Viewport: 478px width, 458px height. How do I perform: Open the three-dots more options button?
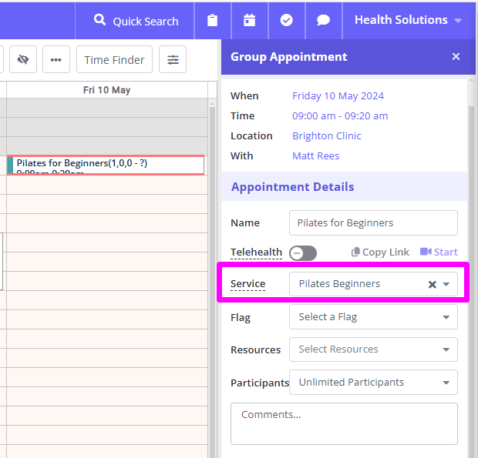[56, 59]
